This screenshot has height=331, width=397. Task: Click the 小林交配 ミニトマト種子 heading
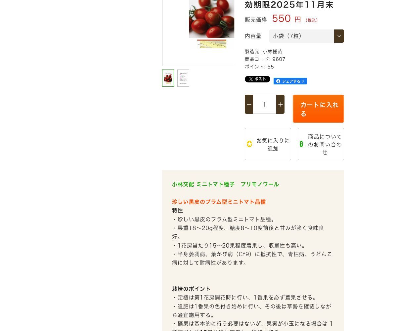(x=225, y=184)
